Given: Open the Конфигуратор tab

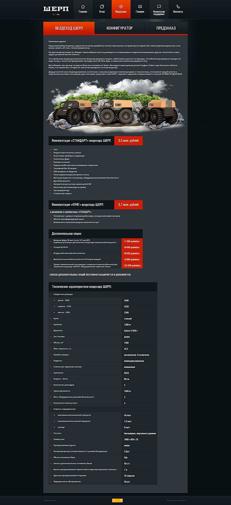Looking at the screenshot, I should coord(120,28).
